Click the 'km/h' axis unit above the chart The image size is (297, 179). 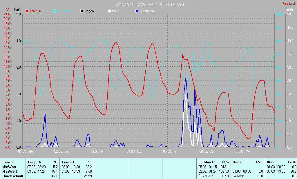pyautogui.click(x=289, y=10)
